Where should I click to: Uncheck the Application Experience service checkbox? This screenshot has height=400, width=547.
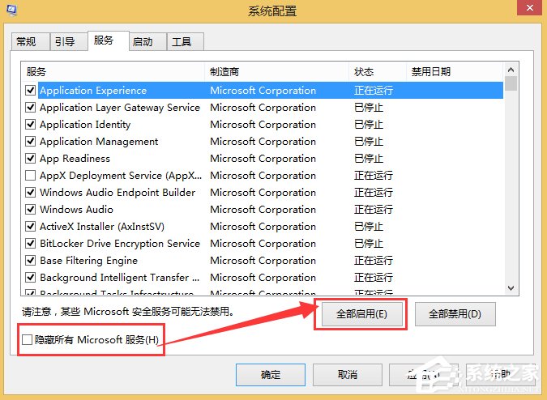coord(30,90)
